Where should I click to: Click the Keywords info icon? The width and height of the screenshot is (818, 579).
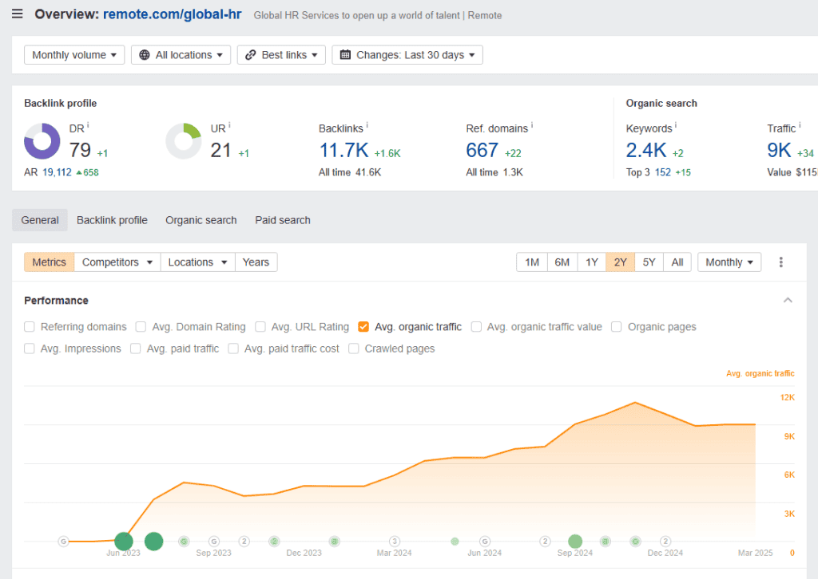coord(676,126)
